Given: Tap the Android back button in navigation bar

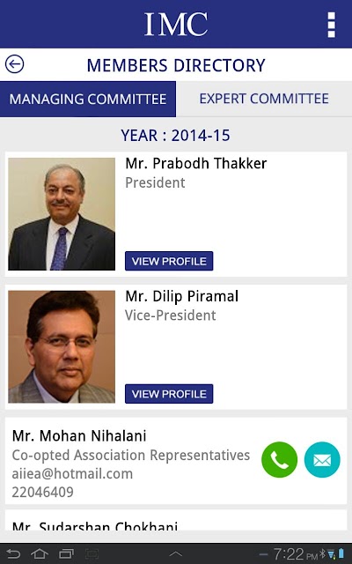Looking at the screenshot, I should tap(13, 554).
